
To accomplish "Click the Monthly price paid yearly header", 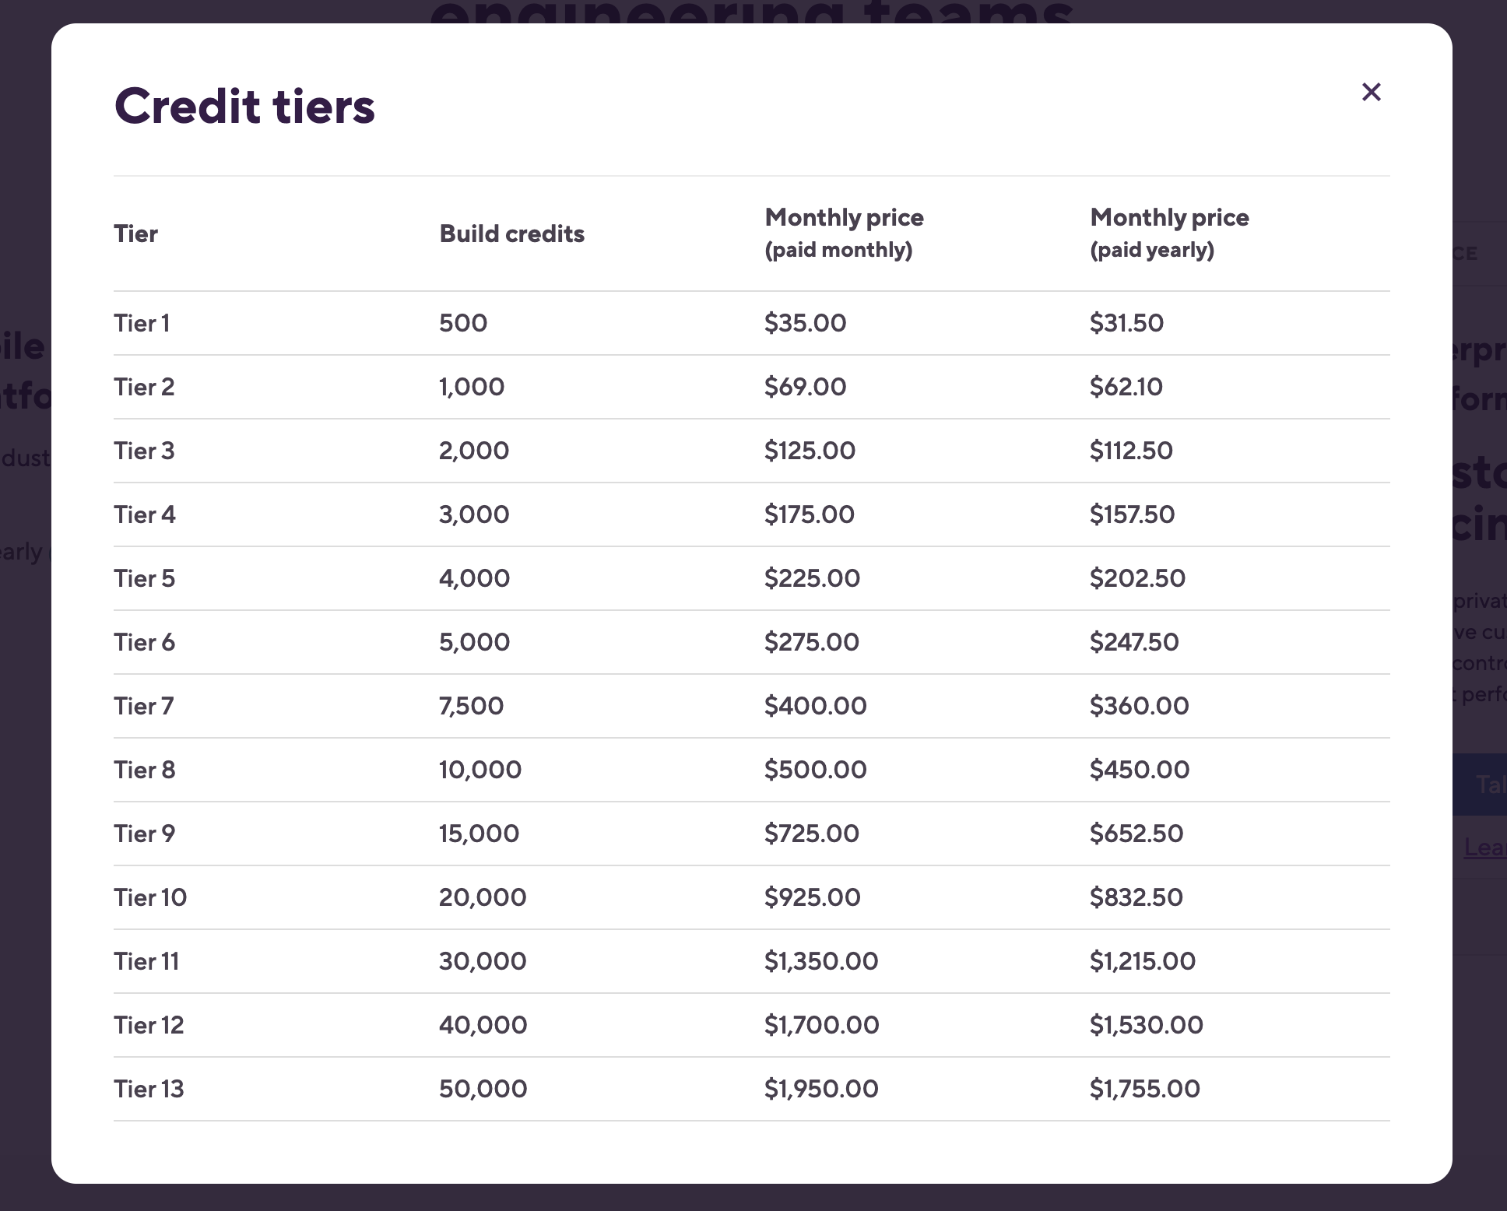I will [x=1169, y=233].
